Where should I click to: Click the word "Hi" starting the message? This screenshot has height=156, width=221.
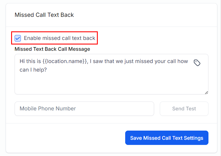tap(22, 61)
